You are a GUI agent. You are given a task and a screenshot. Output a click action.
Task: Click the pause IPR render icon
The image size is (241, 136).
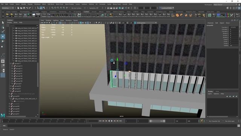(129, 8)
